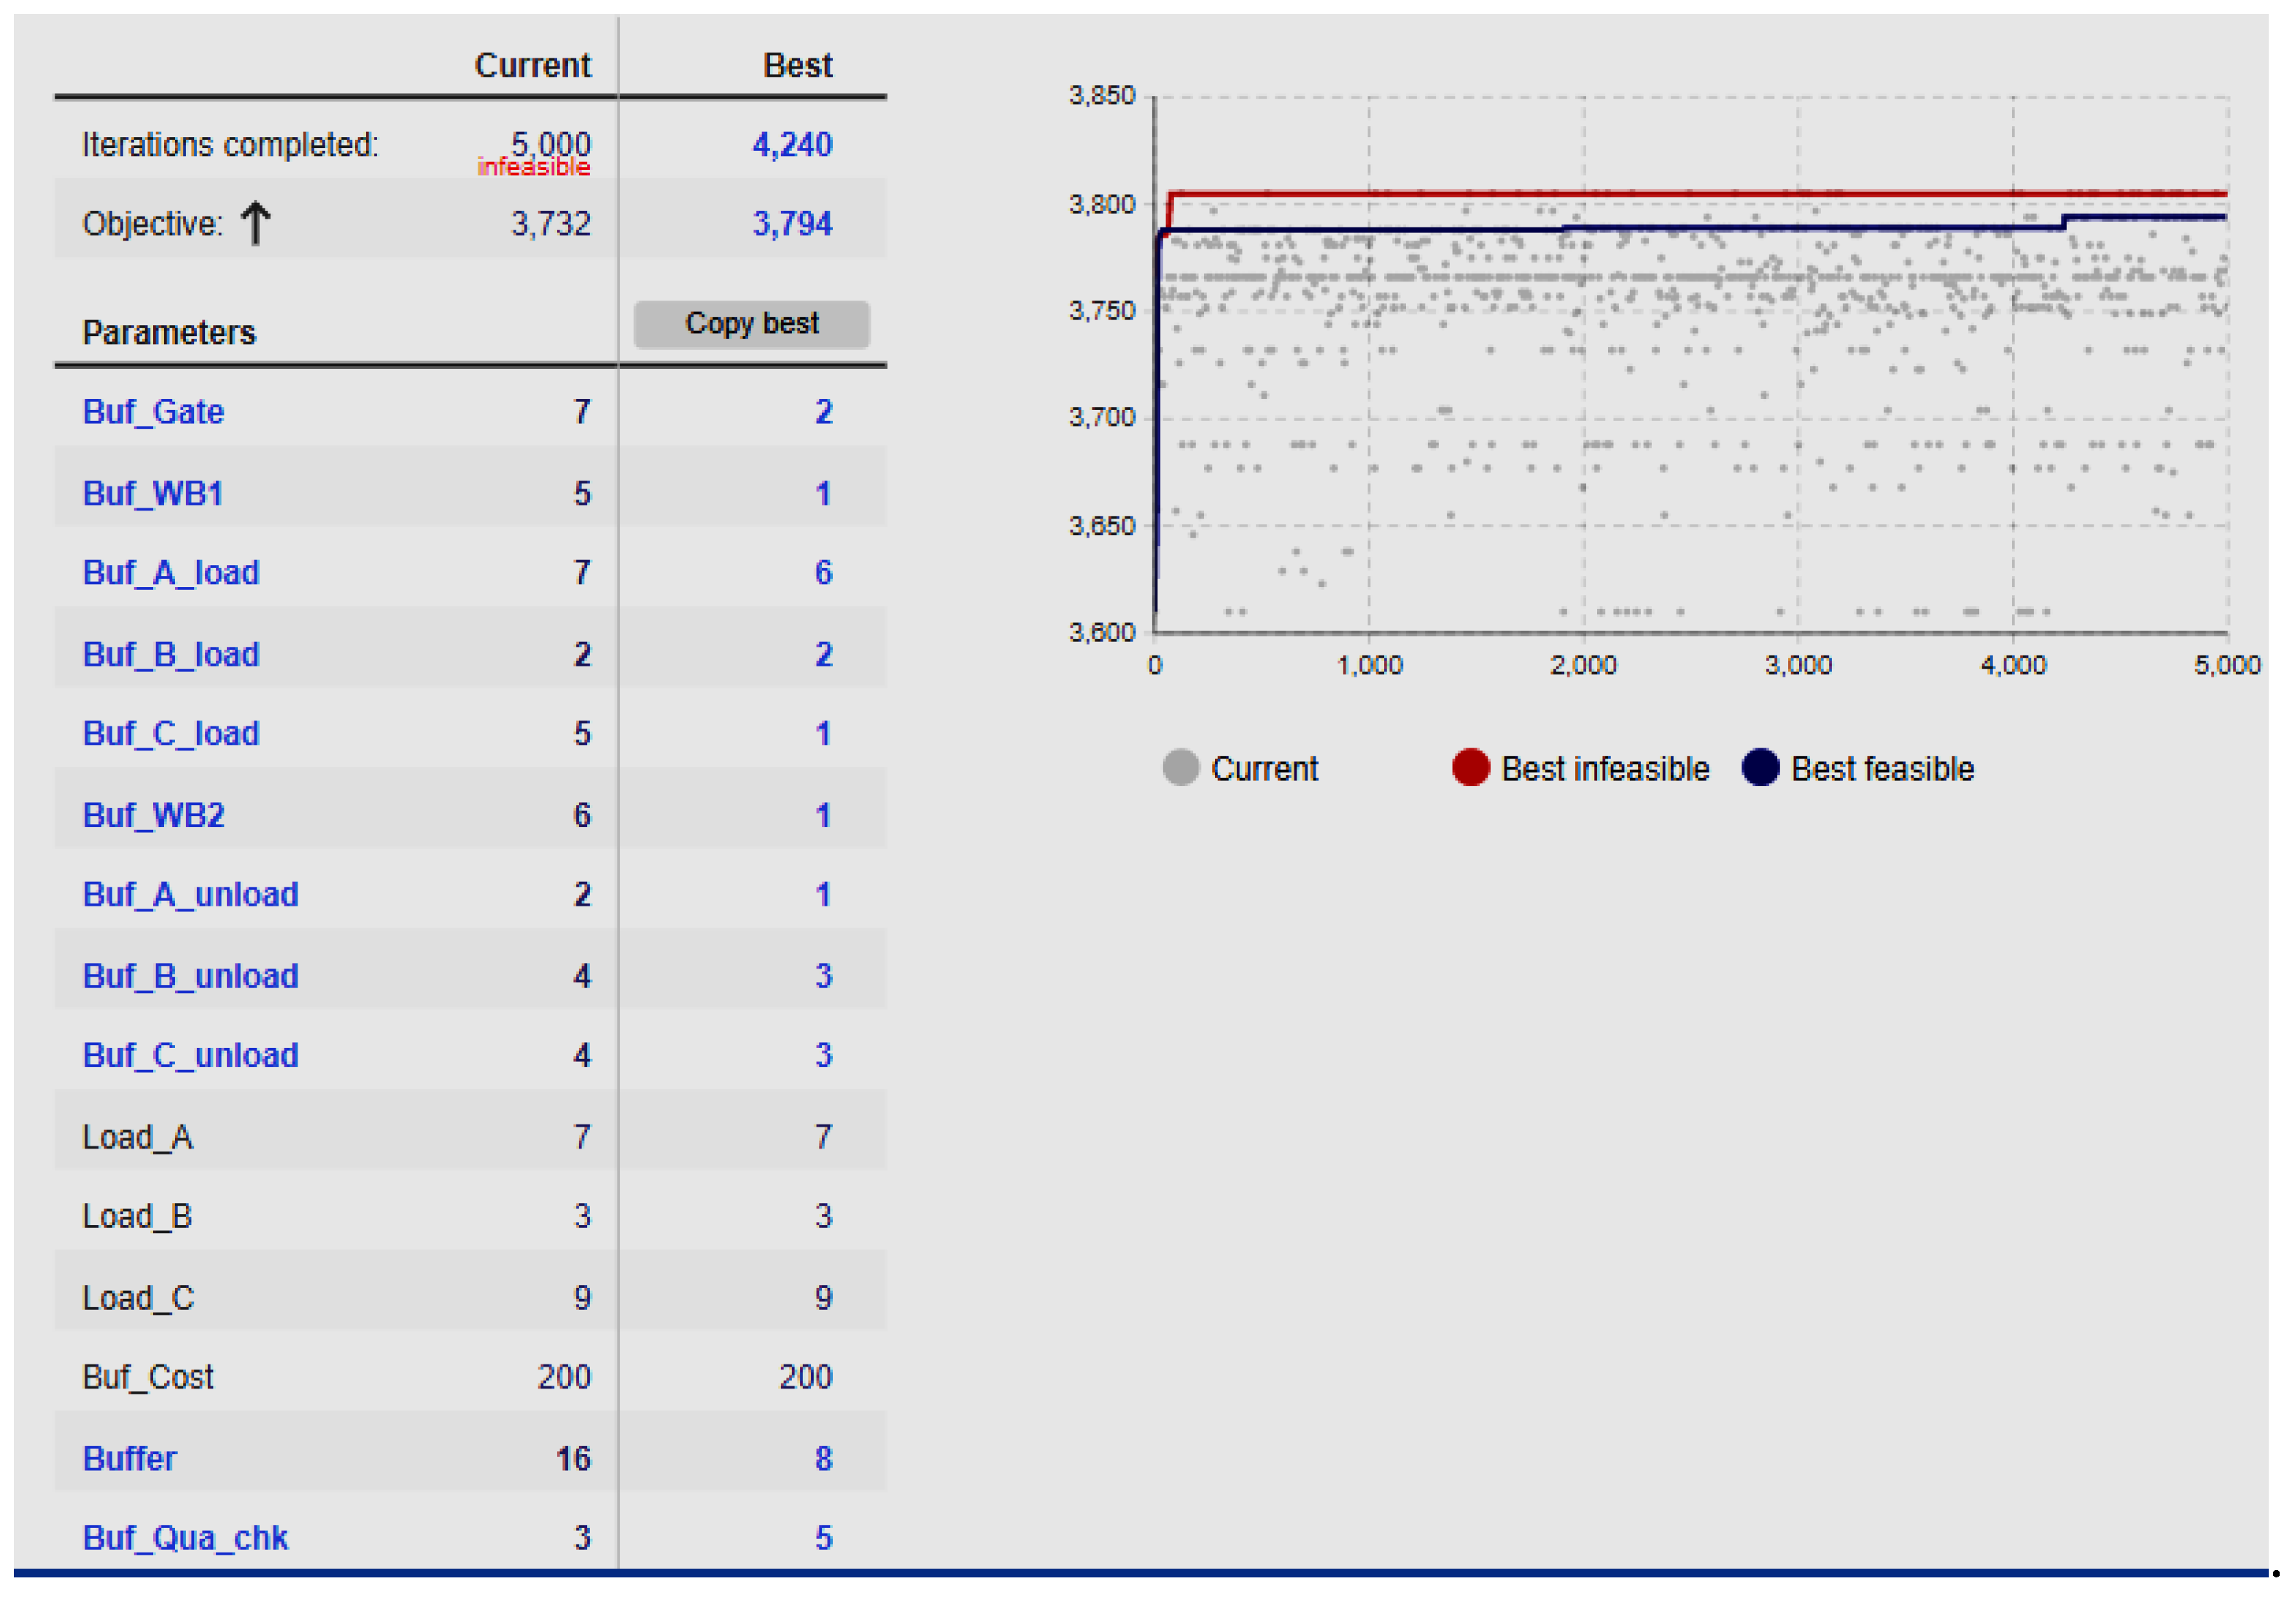This screenshot has height=1600, width=2295.
Task: Open the Buf_C_load parameter link
Action: 171,734
